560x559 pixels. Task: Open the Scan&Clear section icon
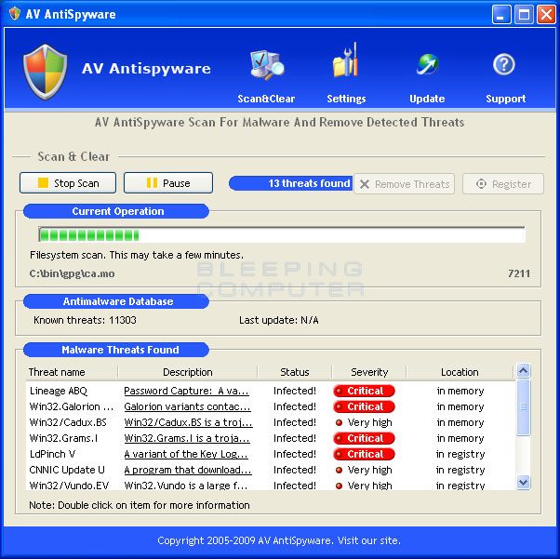click(x=267, y=65)
